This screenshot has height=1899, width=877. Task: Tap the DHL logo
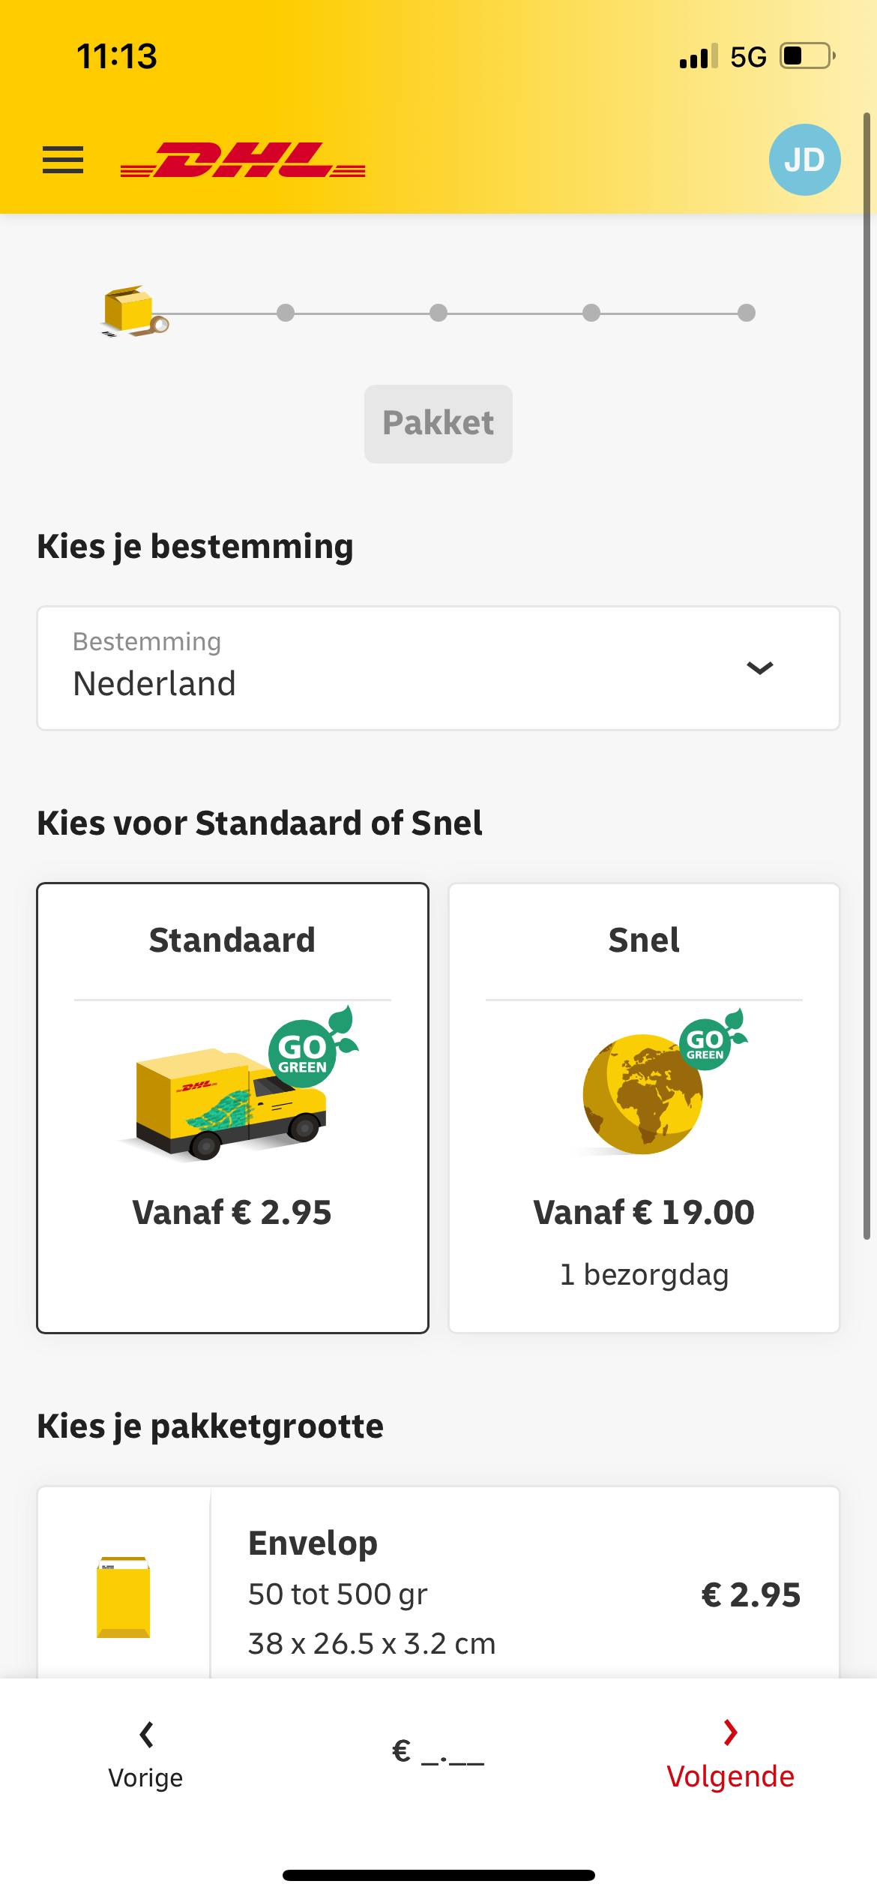pos(243,160)
